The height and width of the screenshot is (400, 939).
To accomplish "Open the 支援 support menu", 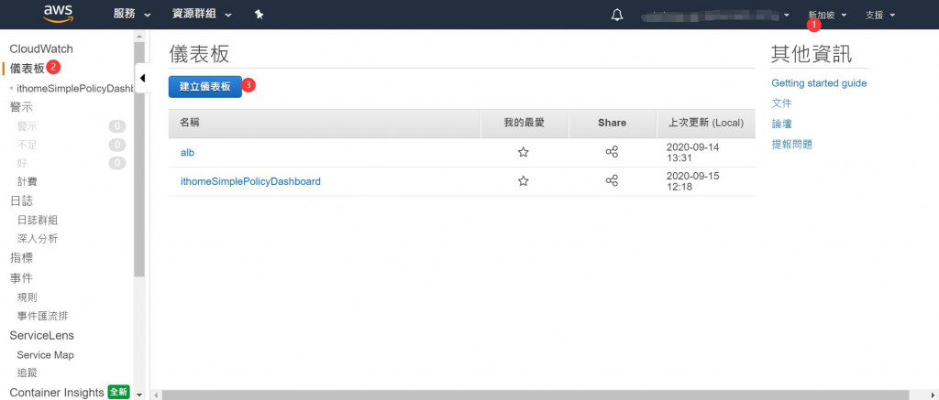I will [879, 15].
